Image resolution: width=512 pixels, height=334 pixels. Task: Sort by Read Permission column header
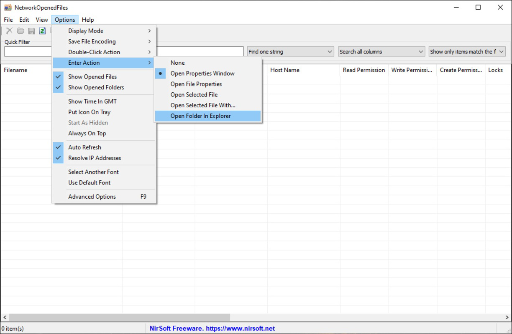click(364, 70)
